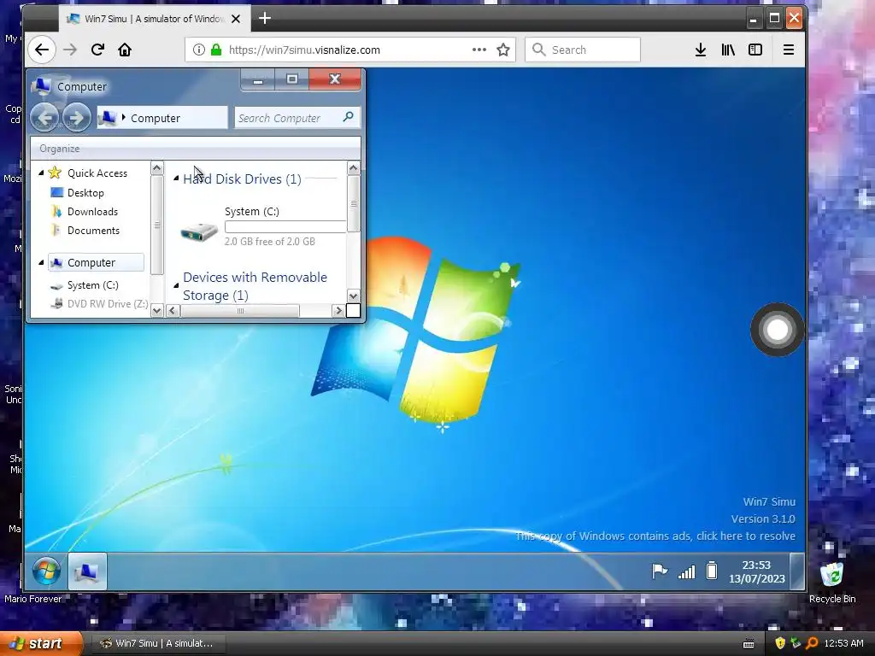Click the green padlock security icon

(x=216, y=50)
